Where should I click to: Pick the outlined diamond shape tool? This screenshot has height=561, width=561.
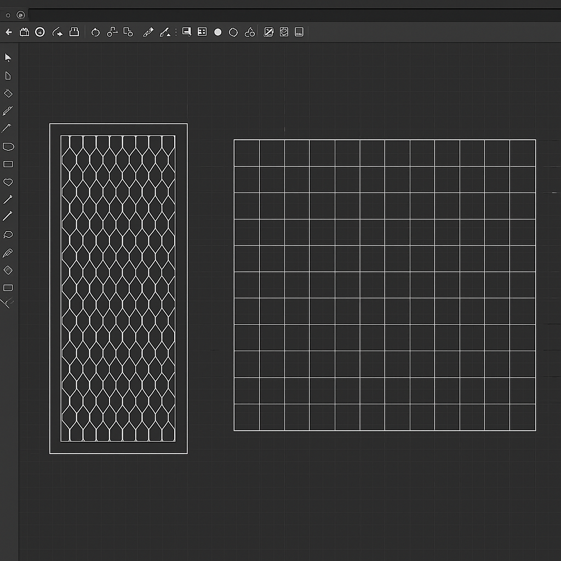pos(8,94)
